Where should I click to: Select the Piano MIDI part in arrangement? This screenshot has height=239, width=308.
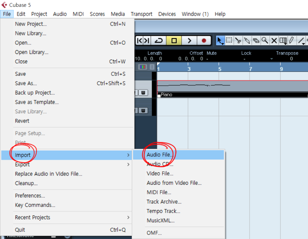232,89
